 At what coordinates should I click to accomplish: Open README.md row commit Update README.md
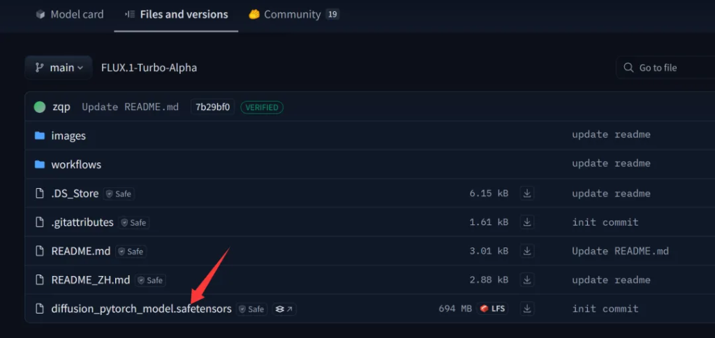(x=620, y=251)
